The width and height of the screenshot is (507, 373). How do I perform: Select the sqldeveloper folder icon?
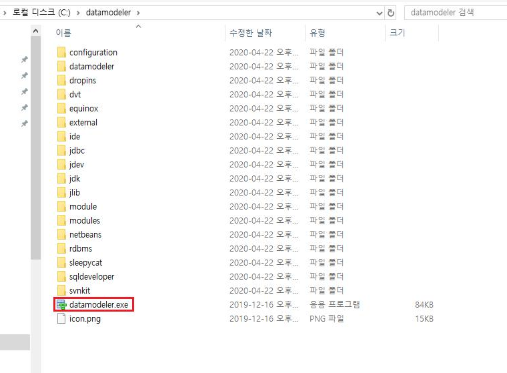point(61,277)
